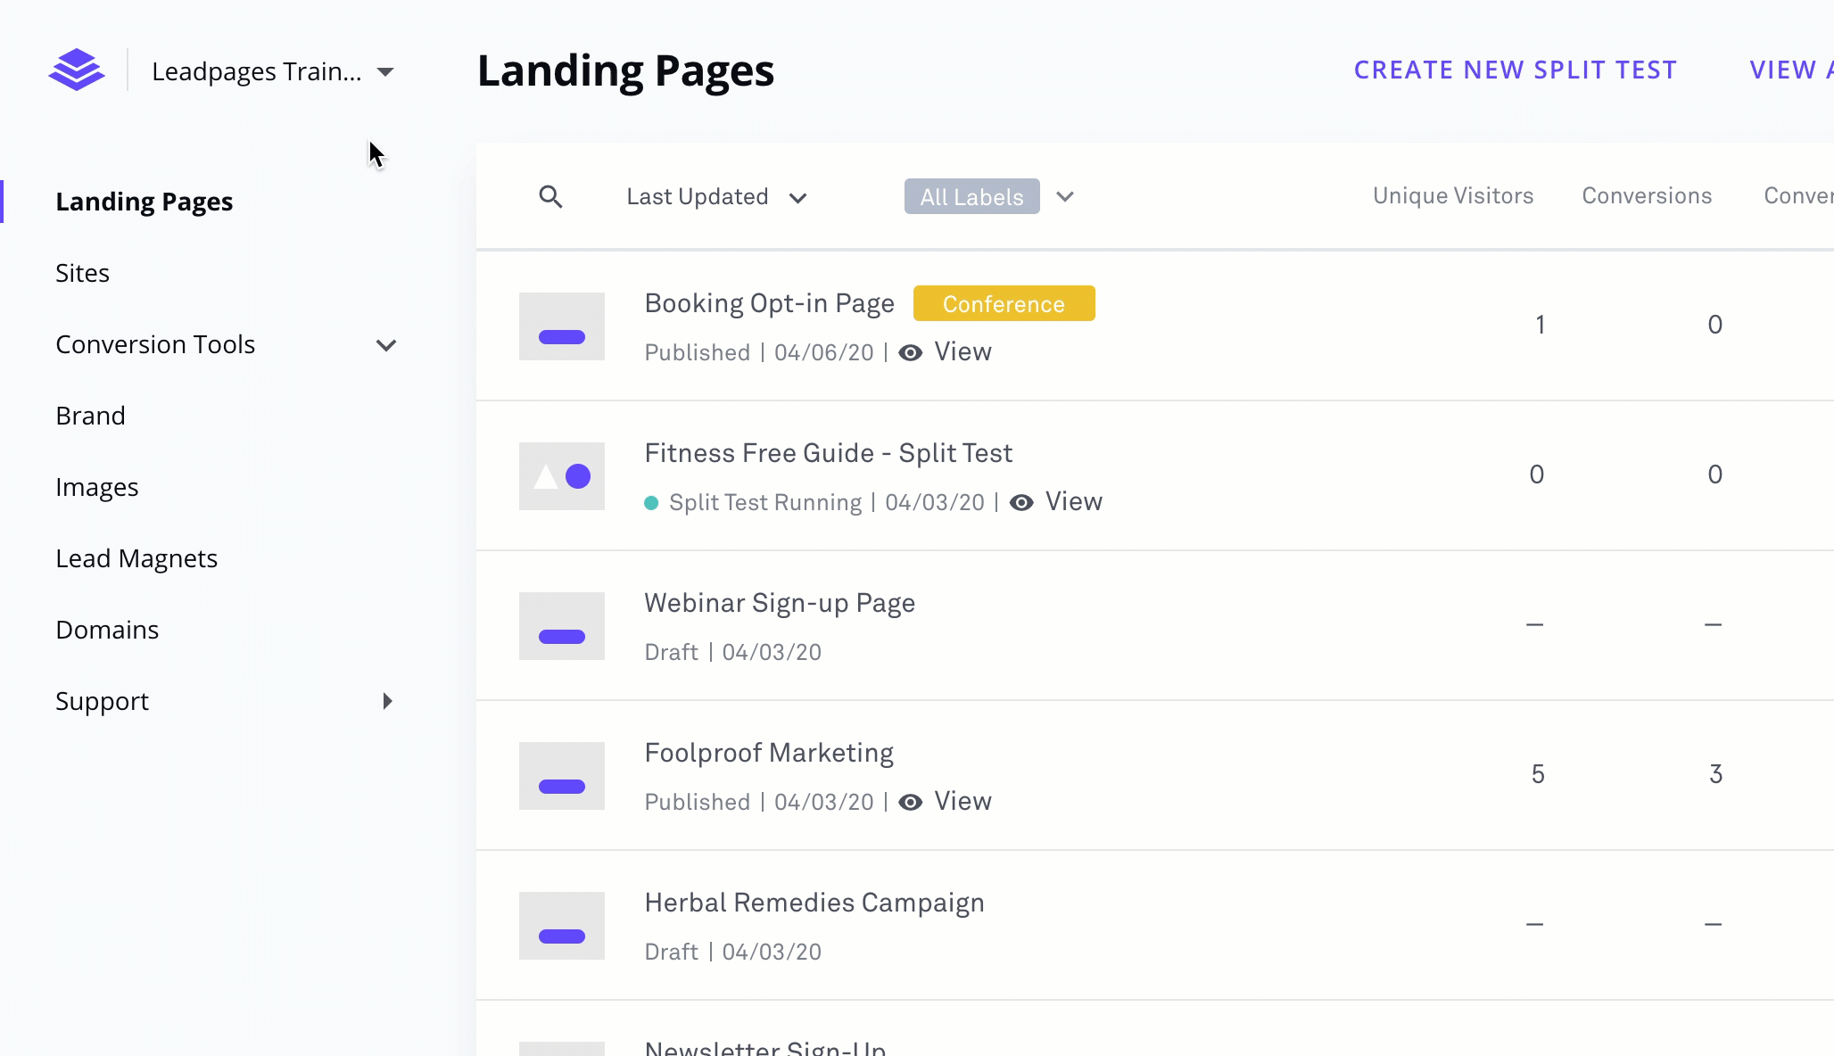This screenshot has width=1834, height=1056.
Task: Open the Domains section
Action: click(x=107, y=630)
